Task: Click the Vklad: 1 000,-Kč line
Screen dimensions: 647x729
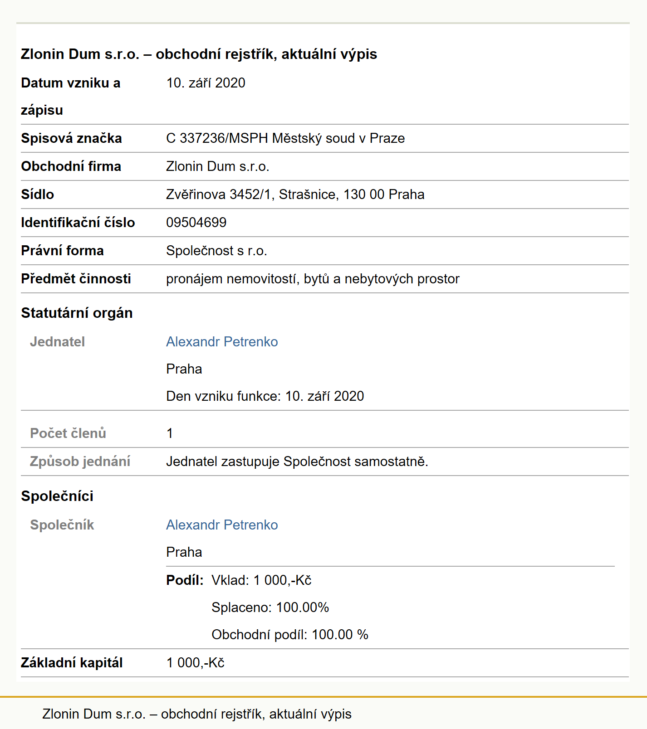Action: click(x=261, y=580)
